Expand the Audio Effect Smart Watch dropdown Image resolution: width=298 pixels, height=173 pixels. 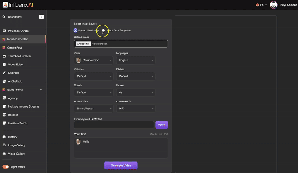93,109
